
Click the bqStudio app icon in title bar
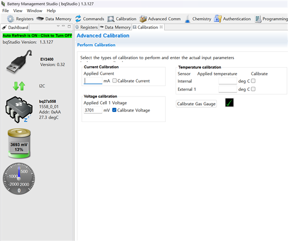(x=3, y=4)
